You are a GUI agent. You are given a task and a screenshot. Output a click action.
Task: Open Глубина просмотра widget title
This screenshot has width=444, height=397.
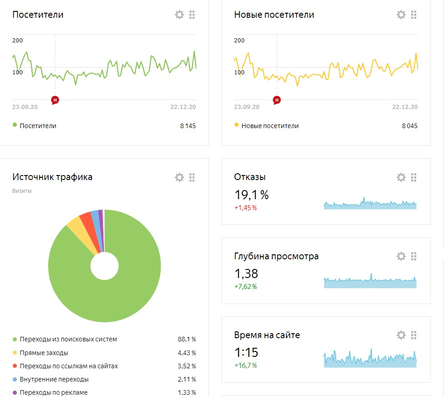click(276, 256)
